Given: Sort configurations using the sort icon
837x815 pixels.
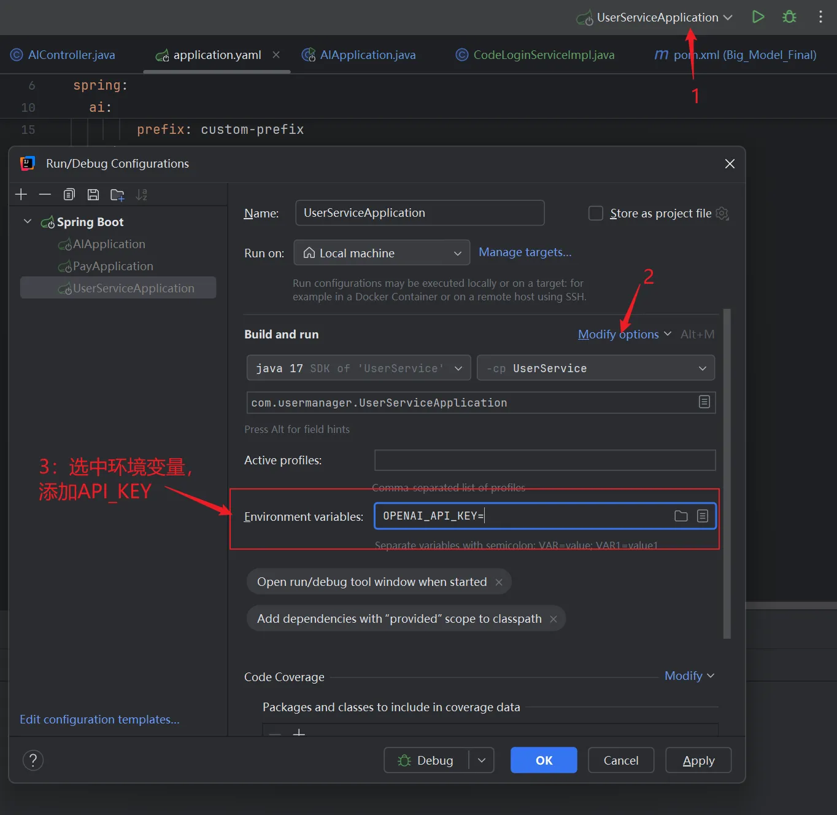Looking at the screenshot, I should (141, 194).
